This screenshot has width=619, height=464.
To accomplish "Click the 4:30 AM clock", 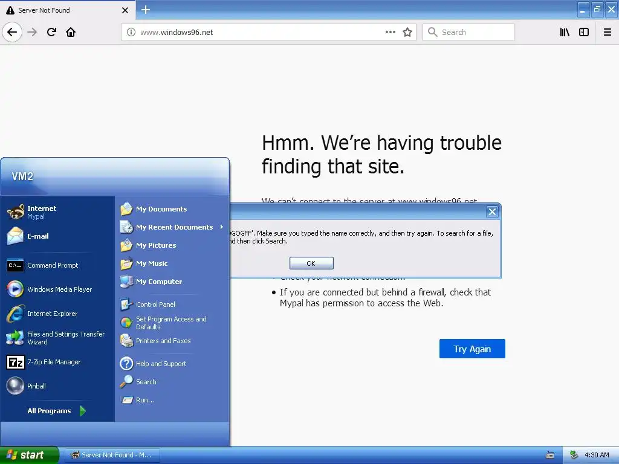I will click(x=597, y=455).
